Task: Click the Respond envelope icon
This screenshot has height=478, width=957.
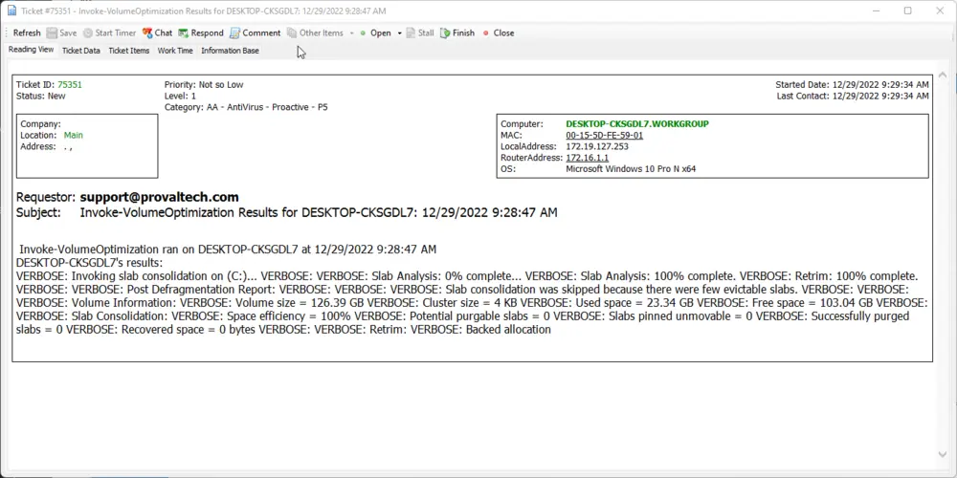Action: 183,33
